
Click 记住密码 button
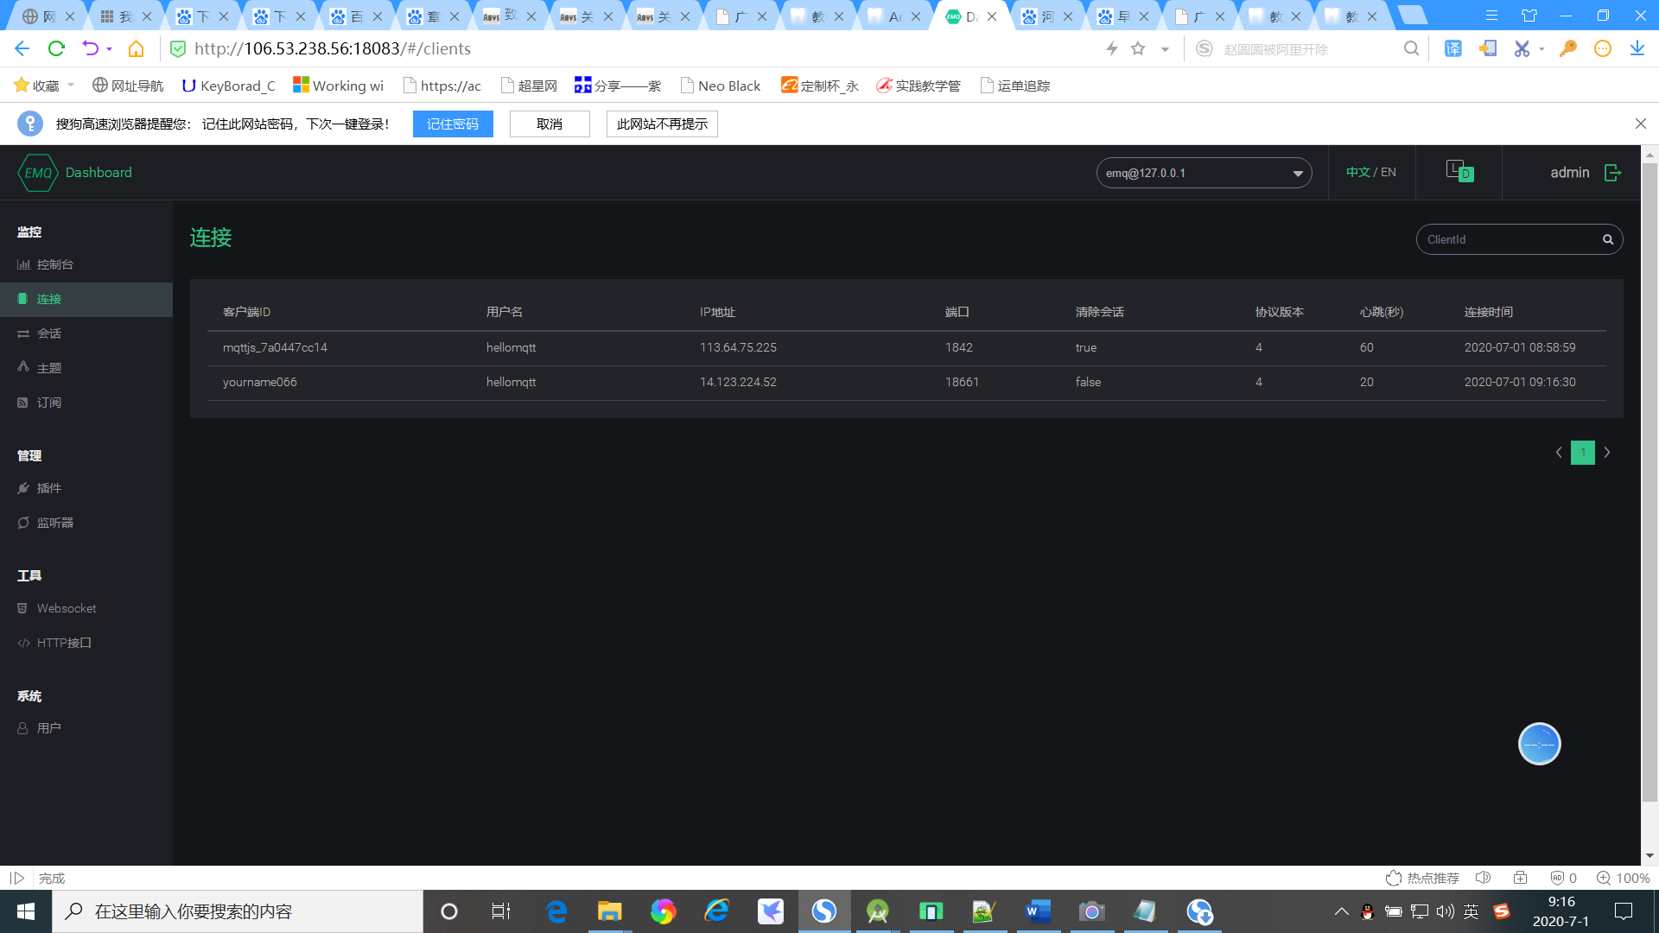453,124
